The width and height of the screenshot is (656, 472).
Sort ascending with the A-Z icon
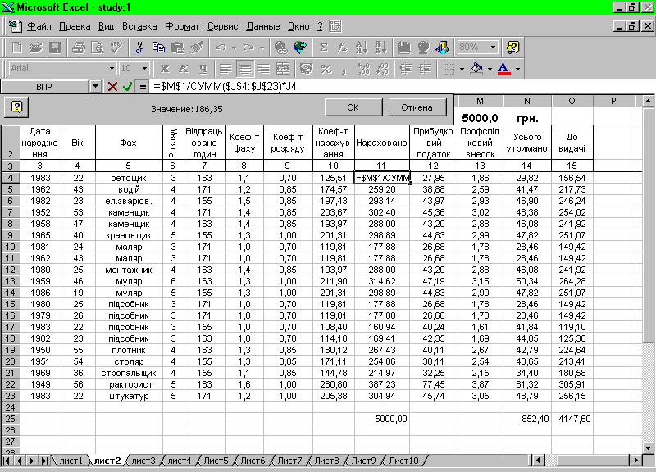coord(361,48)
